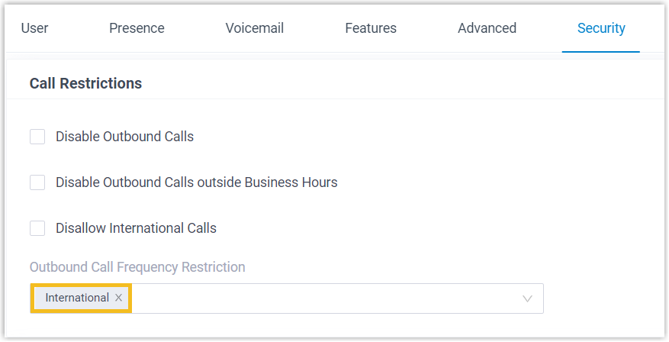Screen dimensions: 669x342
Task: Click the Outbound Call Frequency Restriction label
Action: coord(137,267)
